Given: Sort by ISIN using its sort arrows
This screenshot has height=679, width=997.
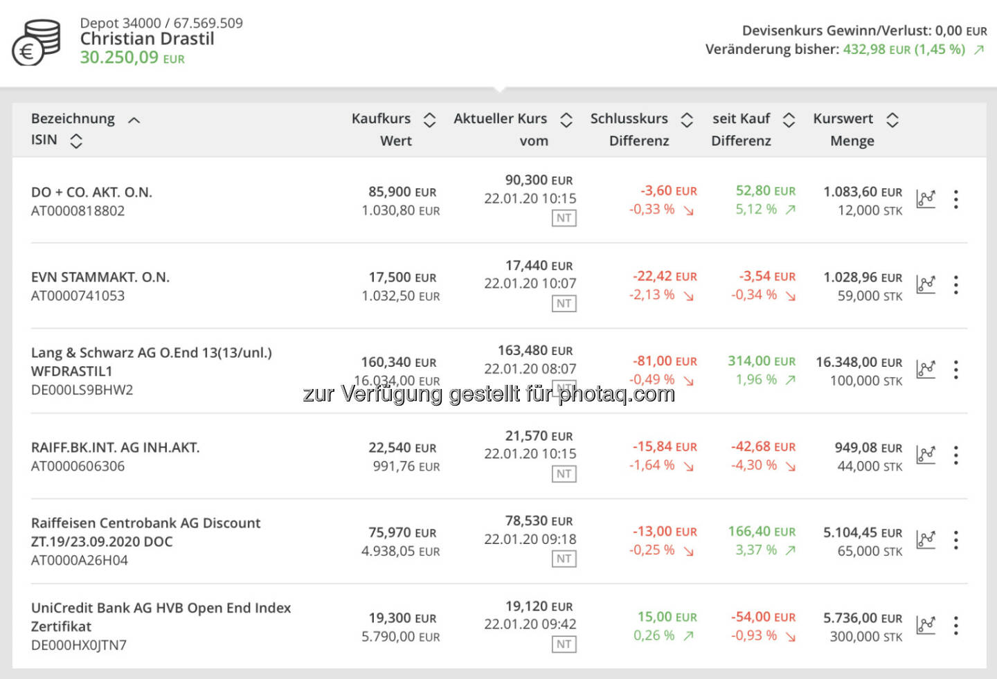Looking at the screenshot, I should tap(76, 141).
